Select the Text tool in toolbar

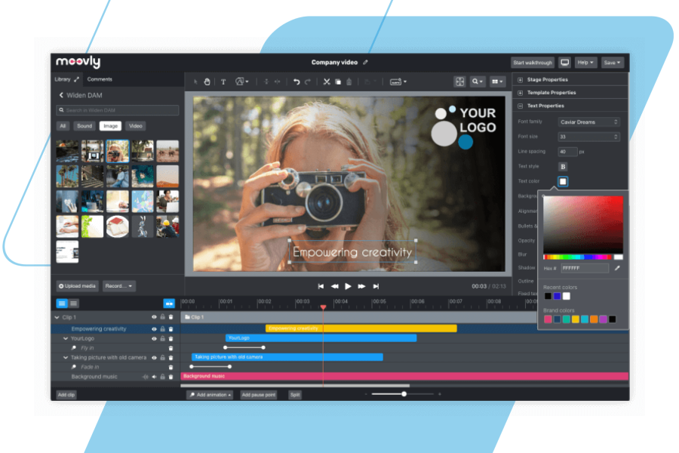click(223, 82)
